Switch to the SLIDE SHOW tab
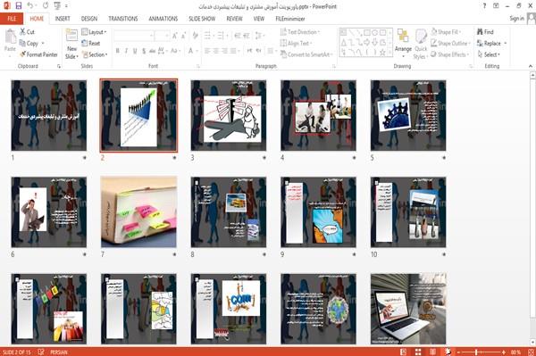 tap(202, 19)
